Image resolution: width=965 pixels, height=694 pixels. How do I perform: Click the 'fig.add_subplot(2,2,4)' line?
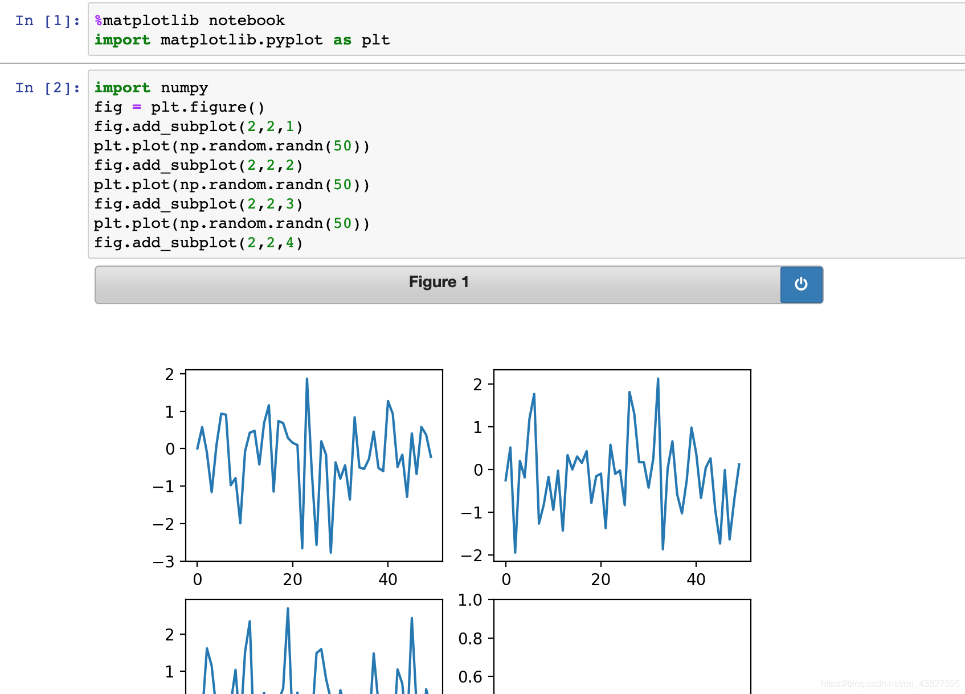[x=198, y=243]
